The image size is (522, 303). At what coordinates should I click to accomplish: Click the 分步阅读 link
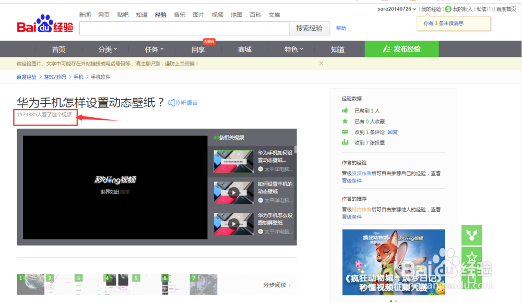[277, 285]
